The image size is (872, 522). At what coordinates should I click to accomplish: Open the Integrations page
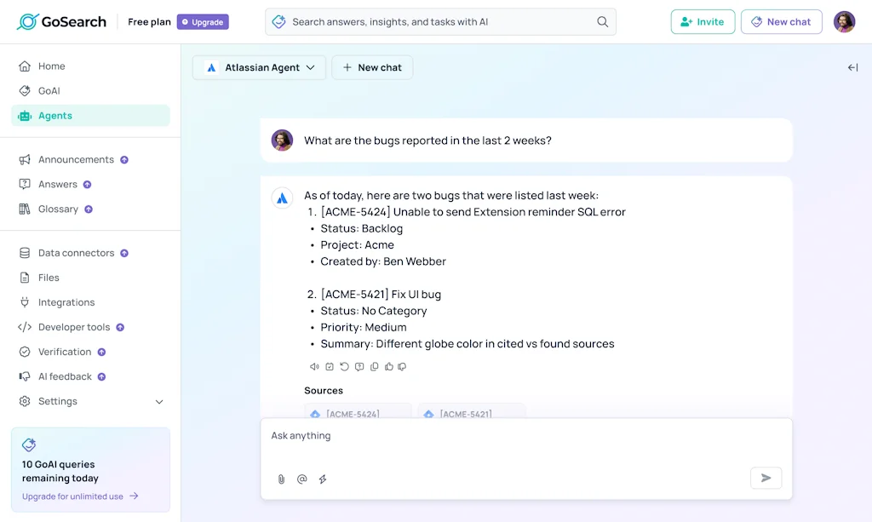pyautogui.click(x=67, y=301)
